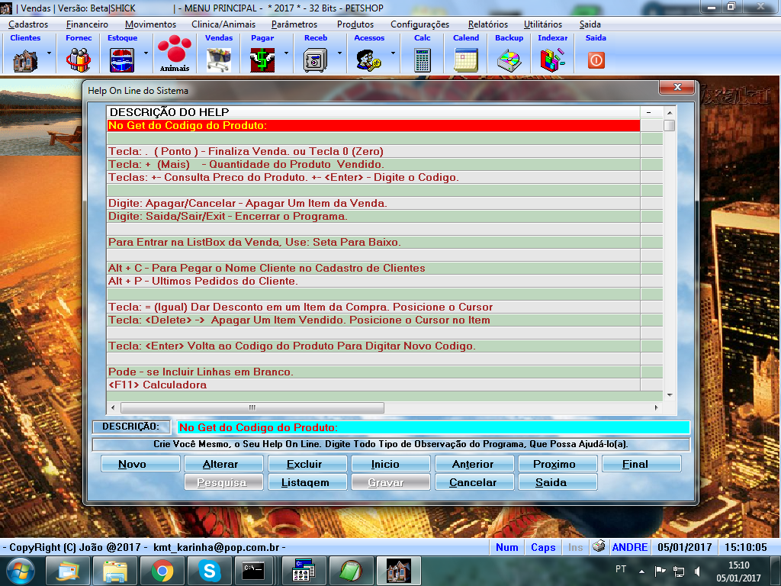This screenshot has height=586, width=781.
Task: Close the Help On Line window
Action: pos(677,87)
